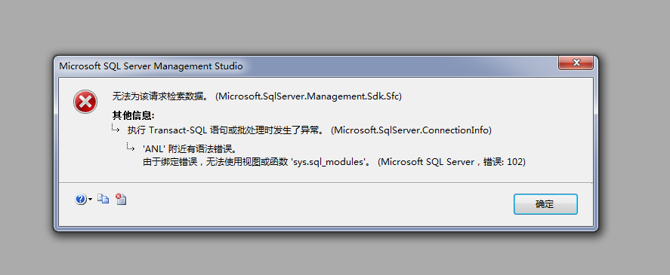Viewport: 670px width, 275px height.
Task: Select the 'ANL' 附近有语法错误 line
Action: click(190, 150)
